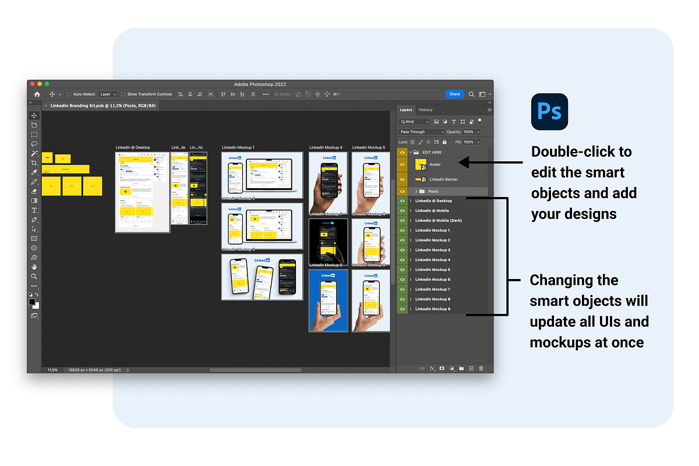The height and width of the screenshot is (466, 699).
Task: Open the search magnifier in the options bar
Action: [471, 94]
